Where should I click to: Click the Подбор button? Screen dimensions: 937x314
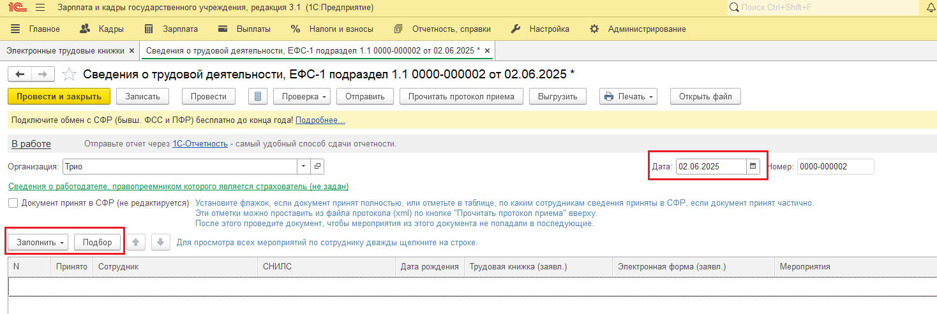(x=97, y=243)
